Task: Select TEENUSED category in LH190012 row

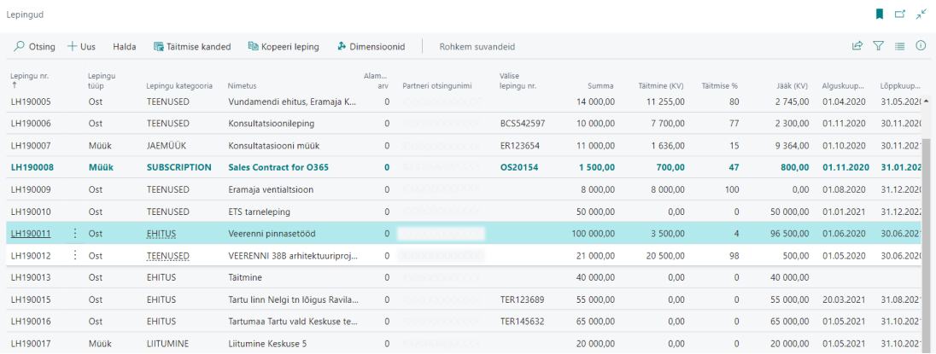Action: [x=167, y=255]
